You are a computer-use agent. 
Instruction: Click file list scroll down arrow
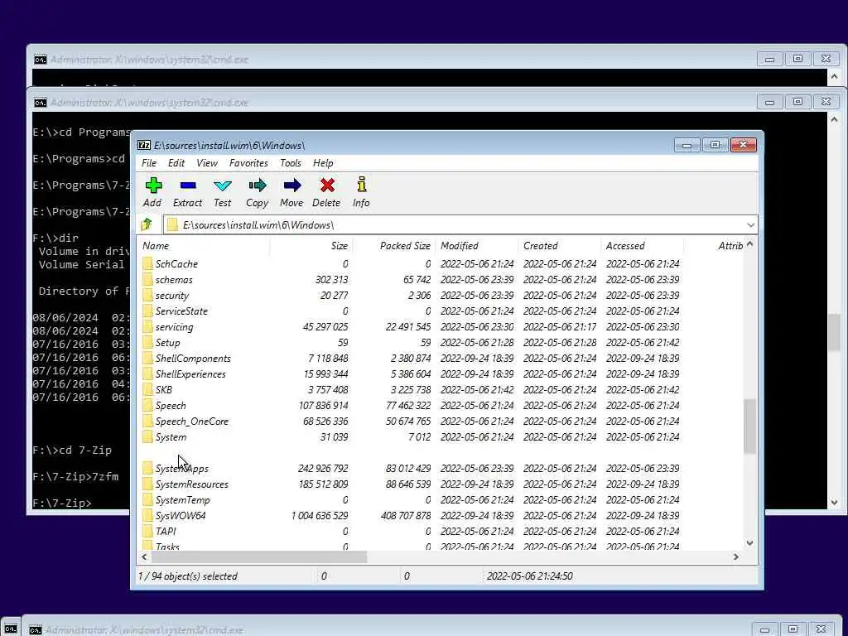(x=749, y=543)
